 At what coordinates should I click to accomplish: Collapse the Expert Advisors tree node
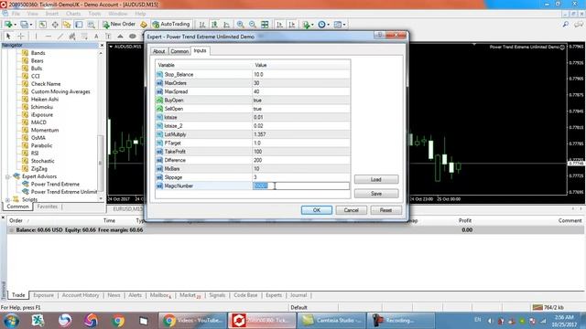point(7,176)
